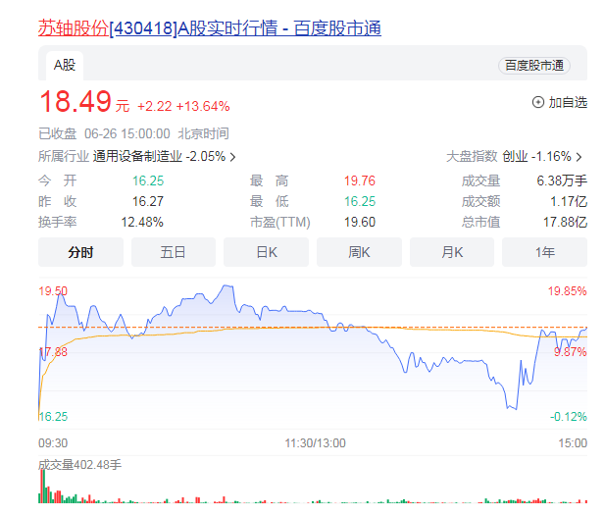604x515 pixels.
Task: Click the 18.49 current price
Action: 74,103
